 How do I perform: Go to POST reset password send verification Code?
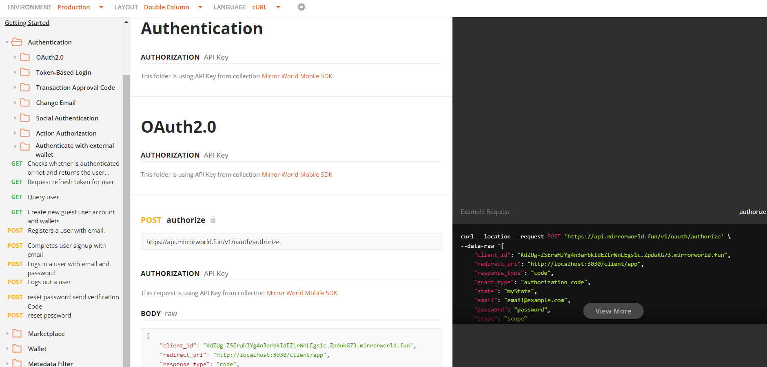[x=63, y=302]
